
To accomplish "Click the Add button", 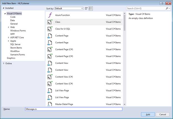I will [x=148, y=114].
